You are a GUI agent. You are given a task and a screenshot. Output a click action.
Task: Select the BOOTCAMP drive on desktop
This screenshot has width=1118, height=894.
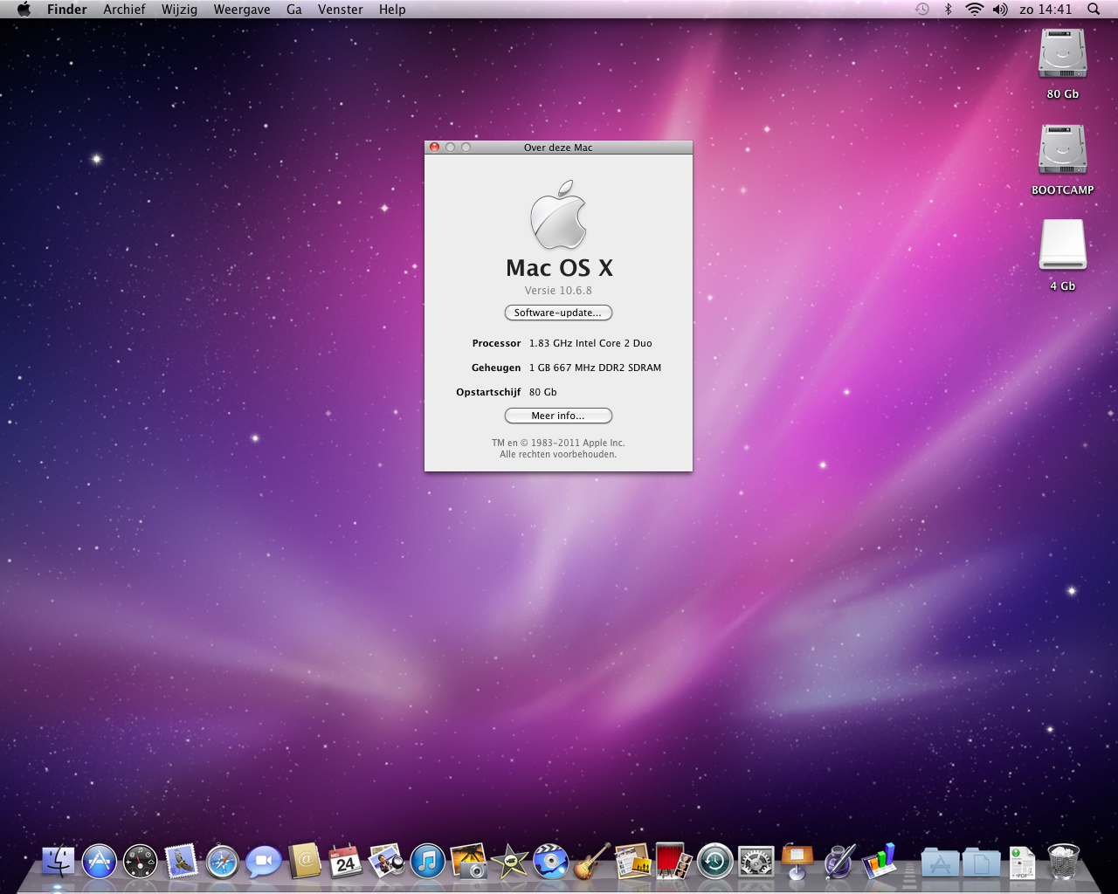point(1063,150)
